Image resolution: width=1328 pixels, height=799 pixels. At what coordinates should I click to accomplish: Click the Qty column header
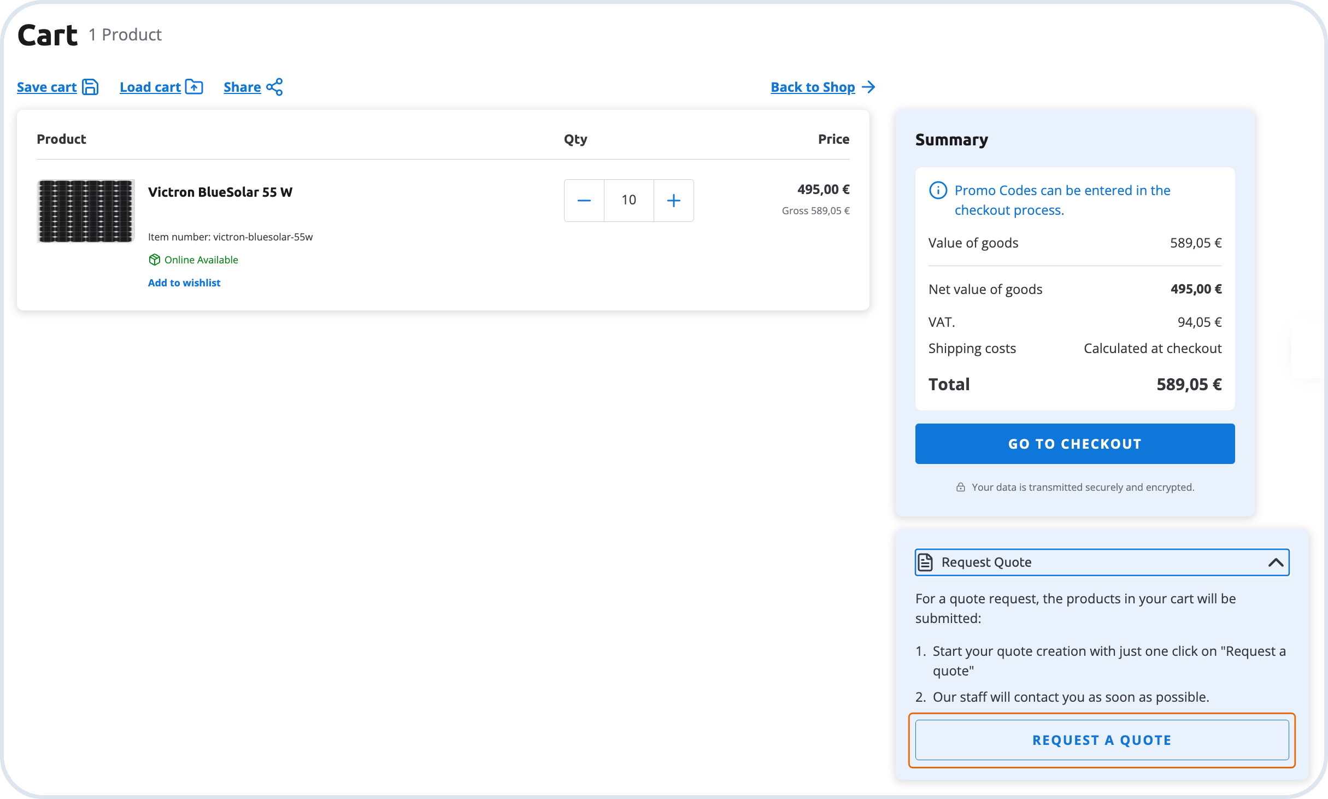(x=575, y=139)
